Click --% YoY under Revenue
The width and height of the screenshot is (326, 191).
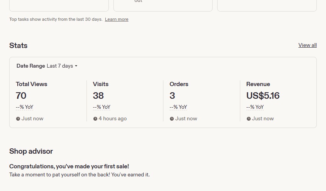pyautogui.click(x=255, y=107)
